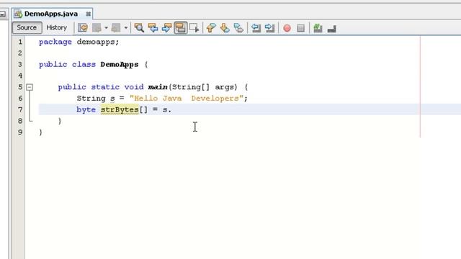Click the Find Next Occurrence icon

pyautogui.click(x=166, y=28)
